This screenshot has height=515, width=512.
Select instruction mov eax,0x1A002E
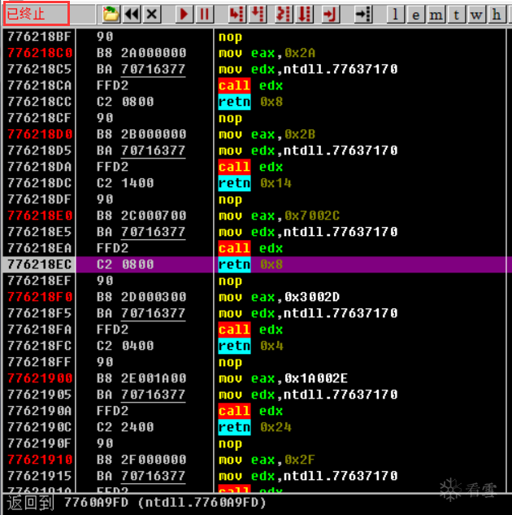(283, 378)
